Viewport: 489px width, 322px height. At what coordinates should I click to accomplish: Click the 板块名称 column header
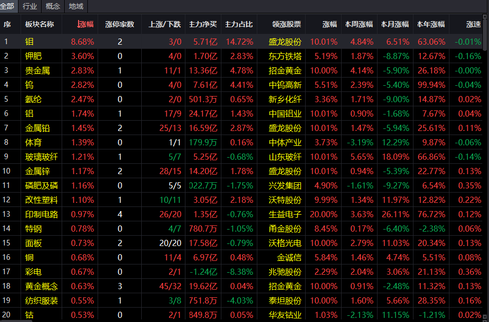point(40,24)
